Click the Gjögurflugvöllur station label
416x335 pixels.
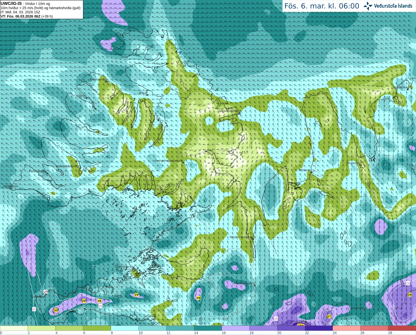point(228,111)
